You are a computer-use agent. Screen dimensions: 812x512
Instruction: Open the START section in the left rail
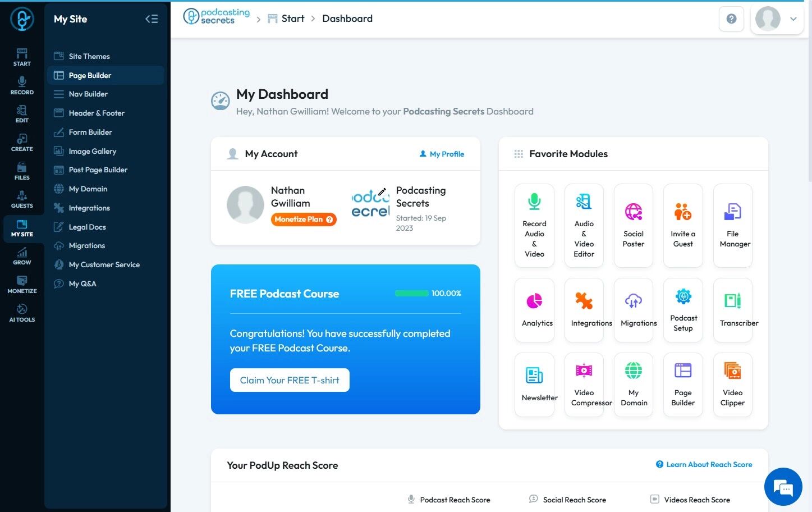pos(22,57)
